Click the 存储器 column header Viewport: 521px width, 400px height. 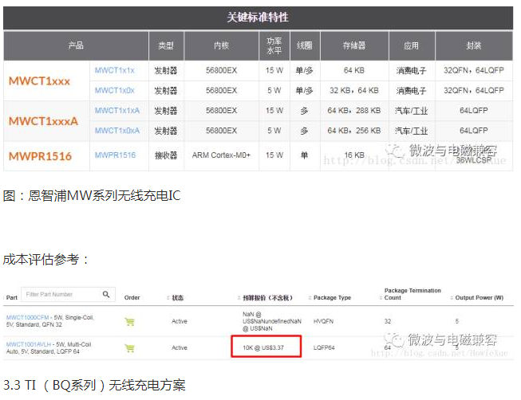click(x=354, y=45)
